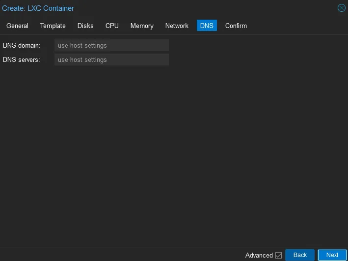Proceed with the Next button

pyautogui.click(x=332, y=255)
